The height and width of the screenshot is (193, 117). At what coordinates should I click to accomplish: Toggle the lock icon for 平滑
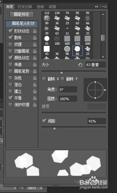(x=35, y=98)
